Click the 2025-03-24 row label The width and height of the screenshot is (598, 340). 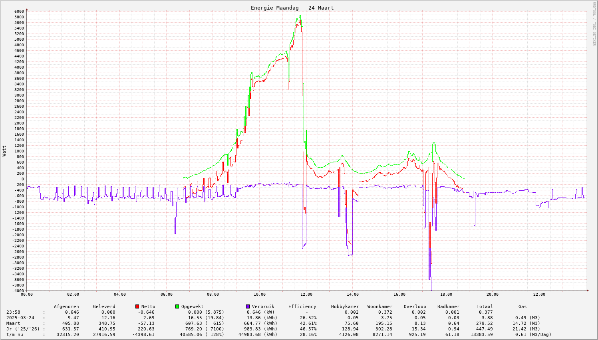tap(20, 318)
